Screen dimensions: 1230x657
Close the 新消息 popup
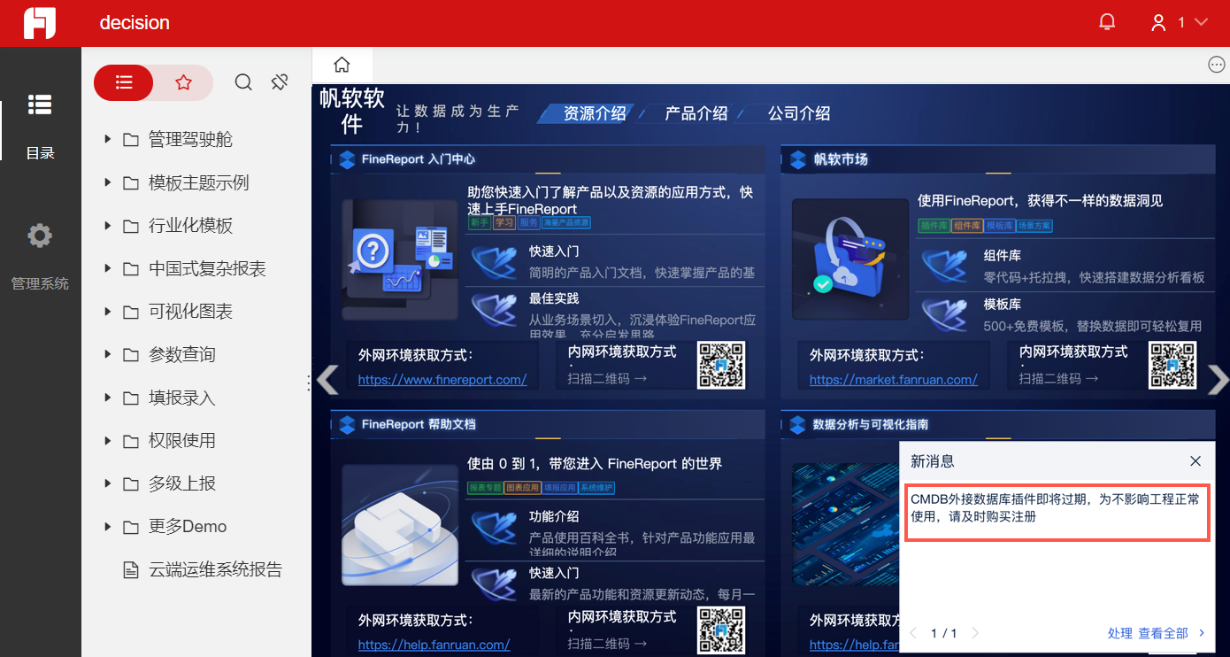[1195, 461]
